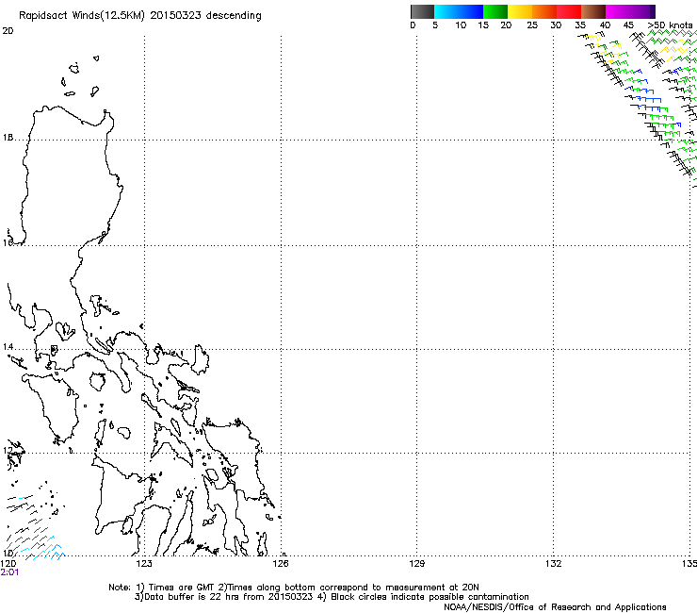Click the brown 35-40 knots color segment
The height and width of the screenshot is (613, 697).
coord(593,12)
